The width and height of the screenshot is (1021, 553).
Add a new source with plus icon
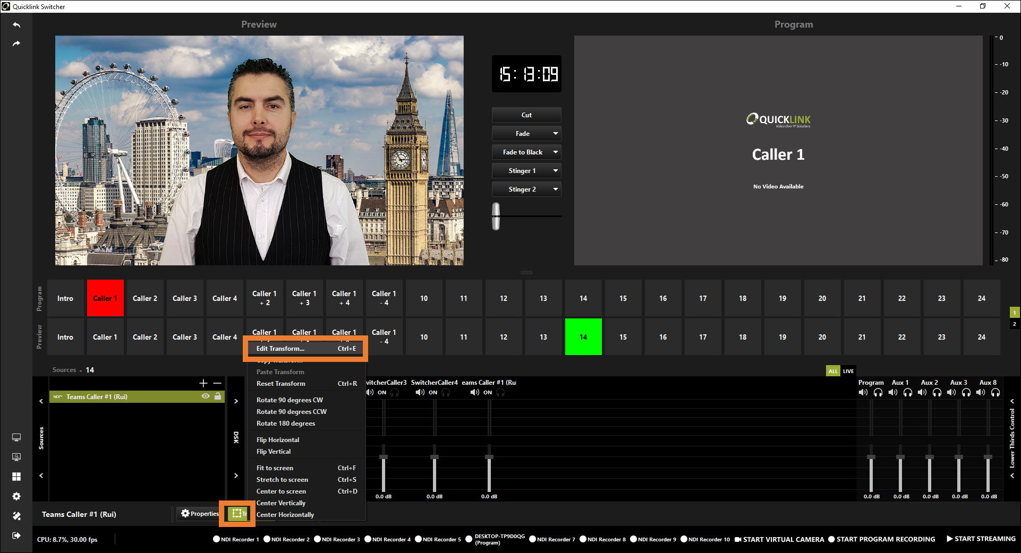click(203, 383)
